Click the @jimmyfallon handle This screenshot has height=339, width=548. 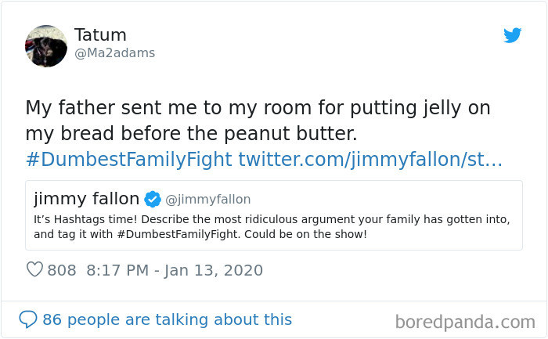coord(208,200)
